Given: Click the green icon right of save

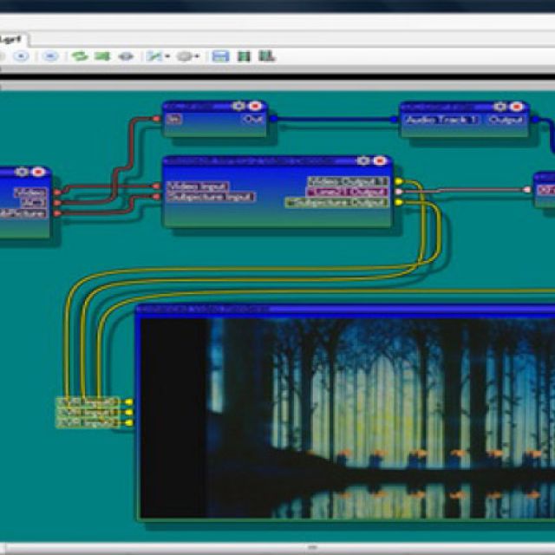Looking at the screenshot, I should tap(244, 56).
